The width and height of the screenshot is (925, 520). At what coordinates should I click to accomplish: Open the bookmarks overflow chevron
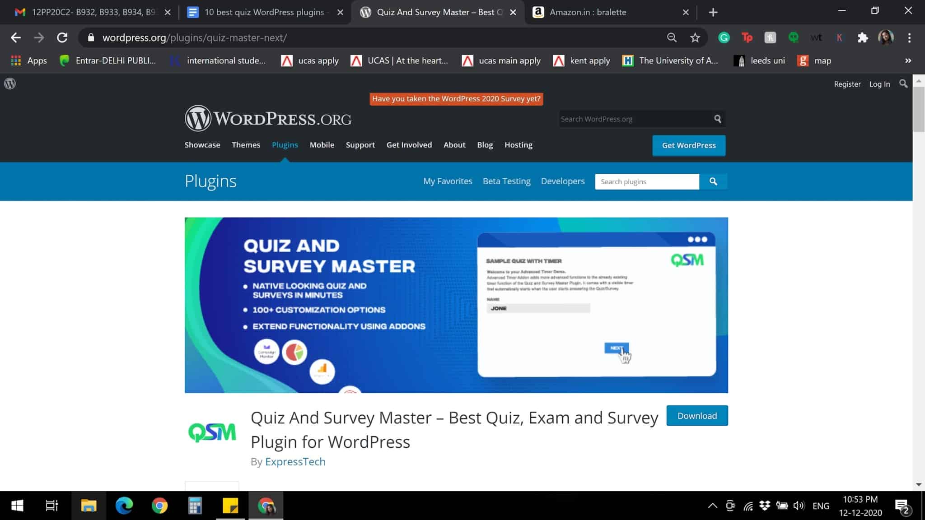tap(908, 60)
